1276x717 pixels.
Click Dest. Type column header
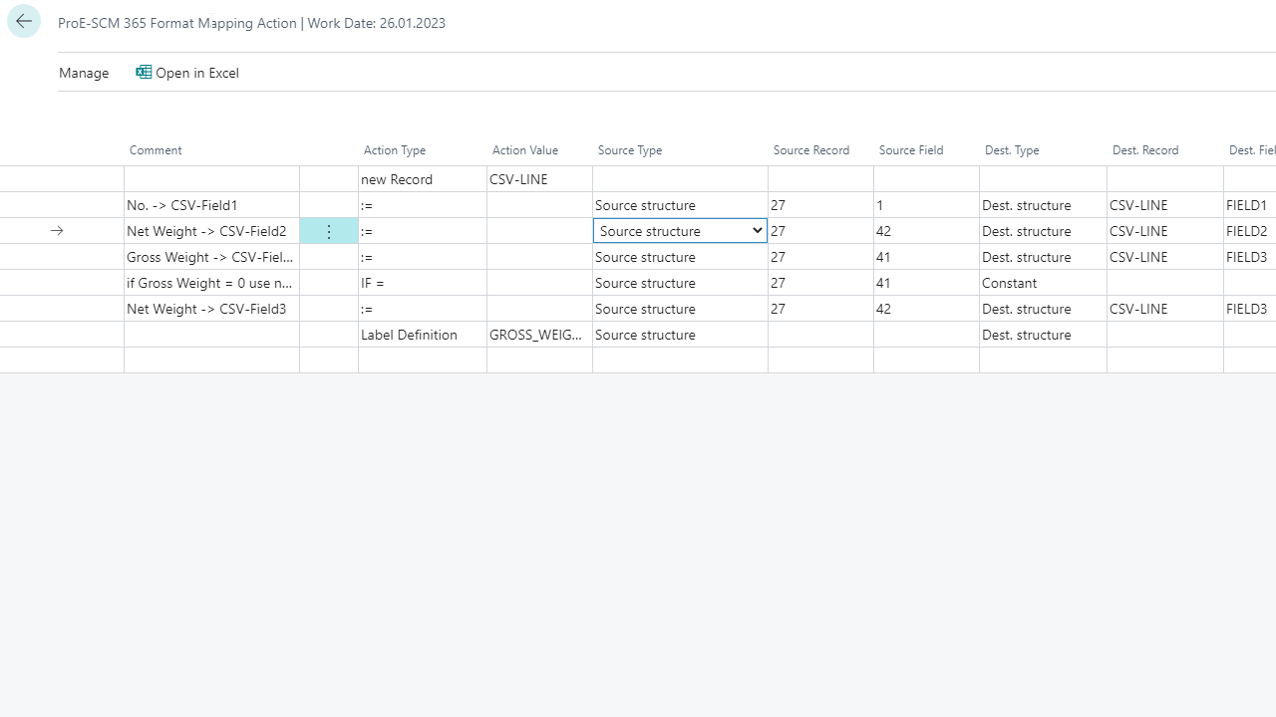1012,150
